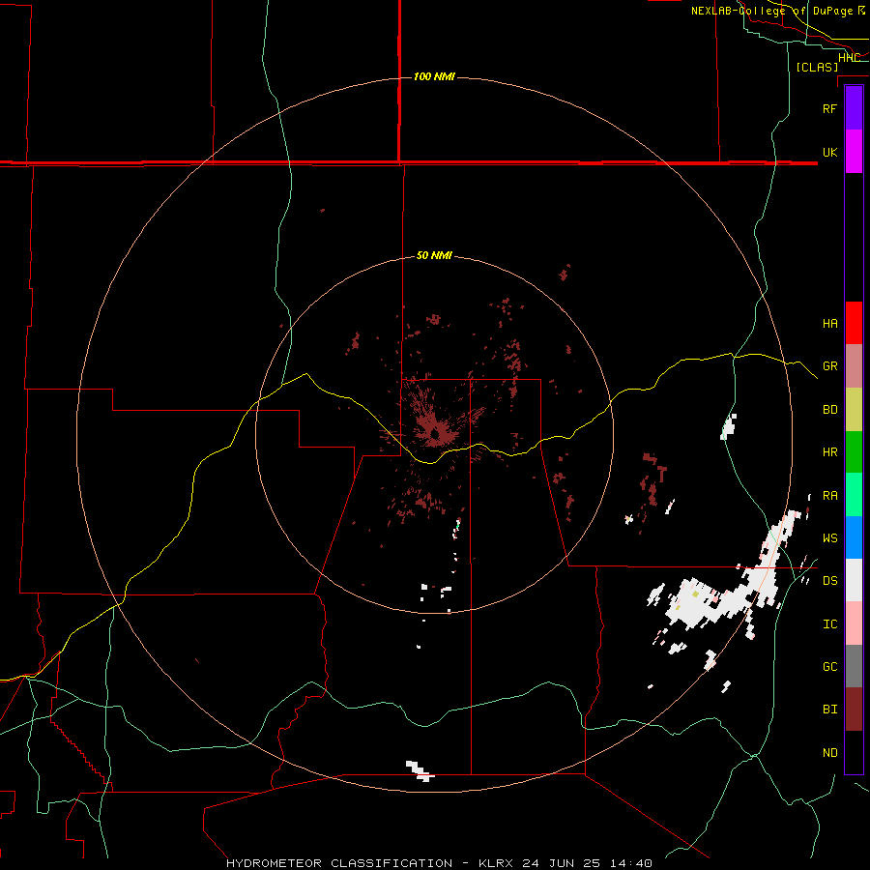The height and width of the screenshot is (870, 870).
Task: Click the RF legend label
Action: tap(830, 108)
